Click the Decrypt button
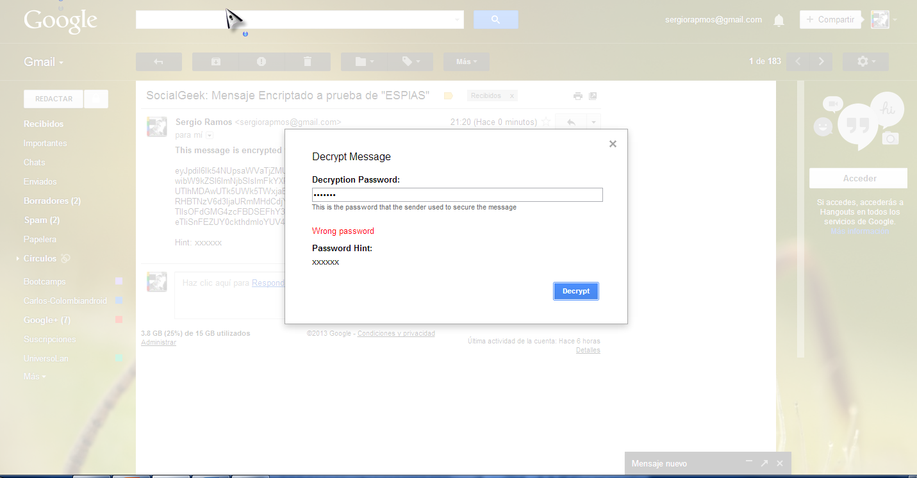This screenshot has width=917, height=478. [x=575, y=291]
